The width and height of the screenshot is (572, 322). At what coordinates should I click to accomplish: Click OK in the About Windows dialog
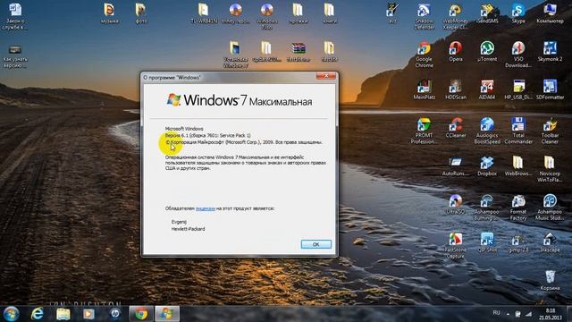click(x=315, y=244)
